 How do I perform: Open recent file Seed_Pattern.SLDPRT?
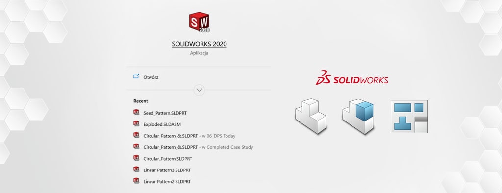[x=165, y=113]
